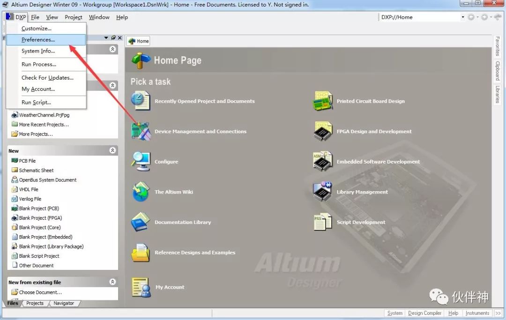Click the Library Management icon
The width and height of the screenshot is (506, 320).
click(x=322, y=192)
